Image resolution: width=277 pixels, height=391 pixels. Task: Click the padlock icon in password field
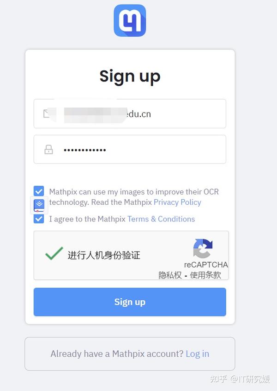click(48, 149)
